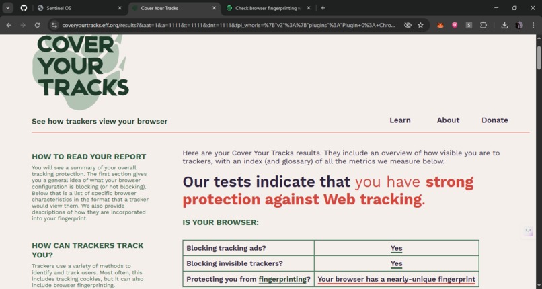Follow the fingerprinting glossary link
This screenshot has width=542, height=289.
282,279
